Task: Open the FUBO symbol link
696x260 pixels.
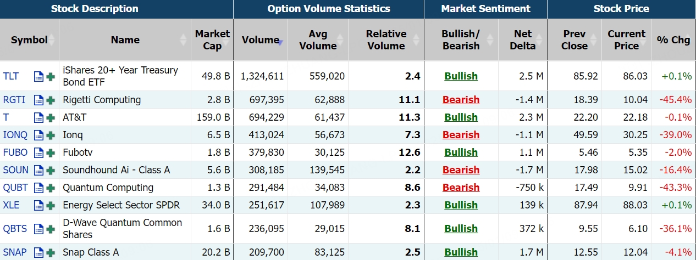Action: pos(15,152)
